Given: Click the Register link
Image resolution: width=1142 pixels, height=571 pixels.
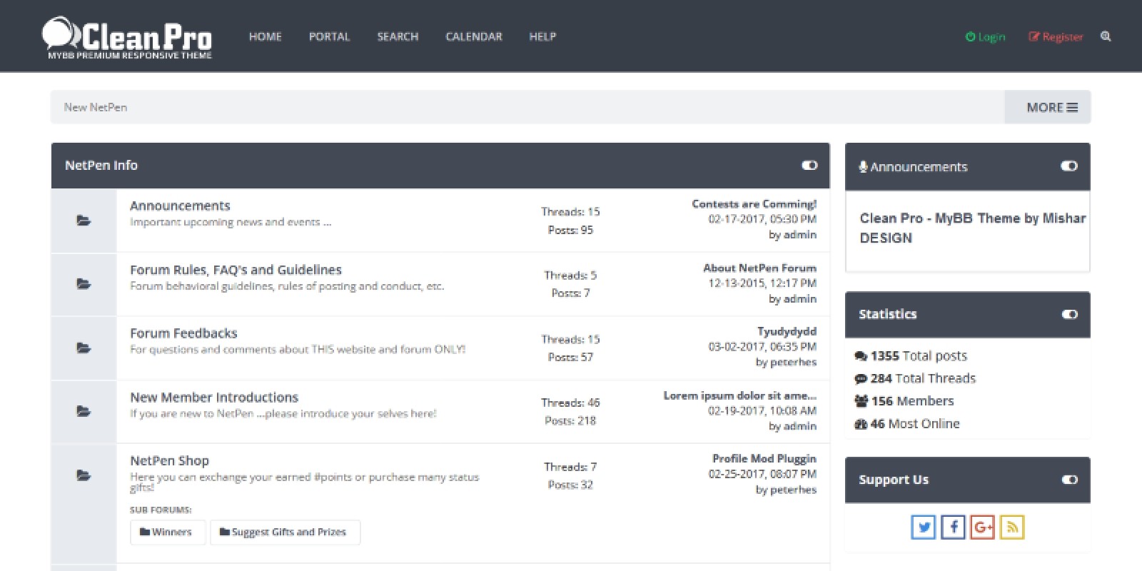Looking at the screenshot, I should 1056,36.
